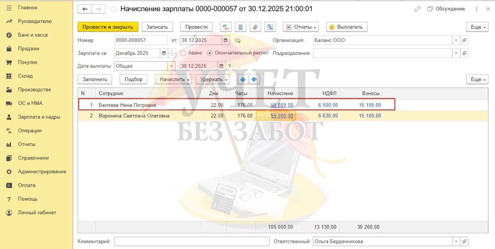This screenshot has height=249, width=495.
Task: Click the Номер input field
Action: [x=141, y=40]
